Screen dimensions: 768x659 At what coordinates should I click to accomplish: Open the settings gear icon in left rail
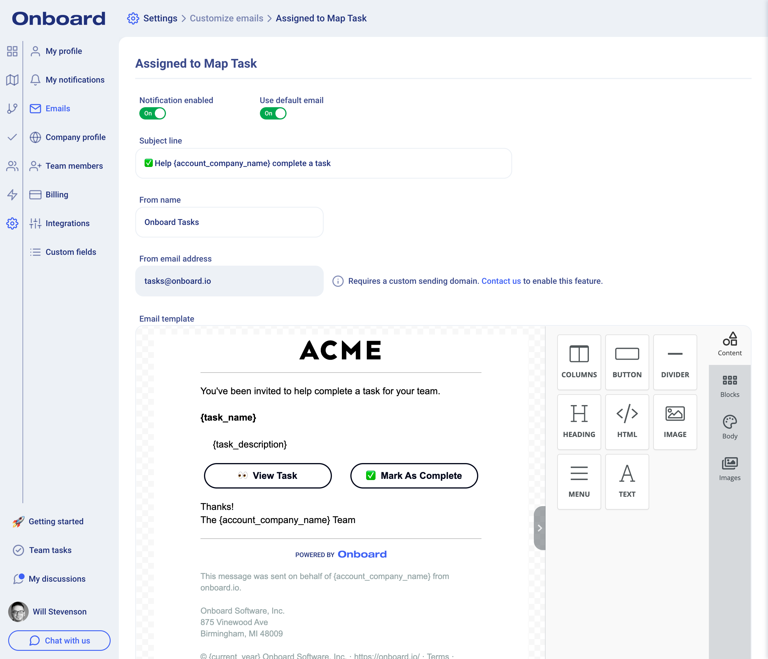tap(12, 223)
